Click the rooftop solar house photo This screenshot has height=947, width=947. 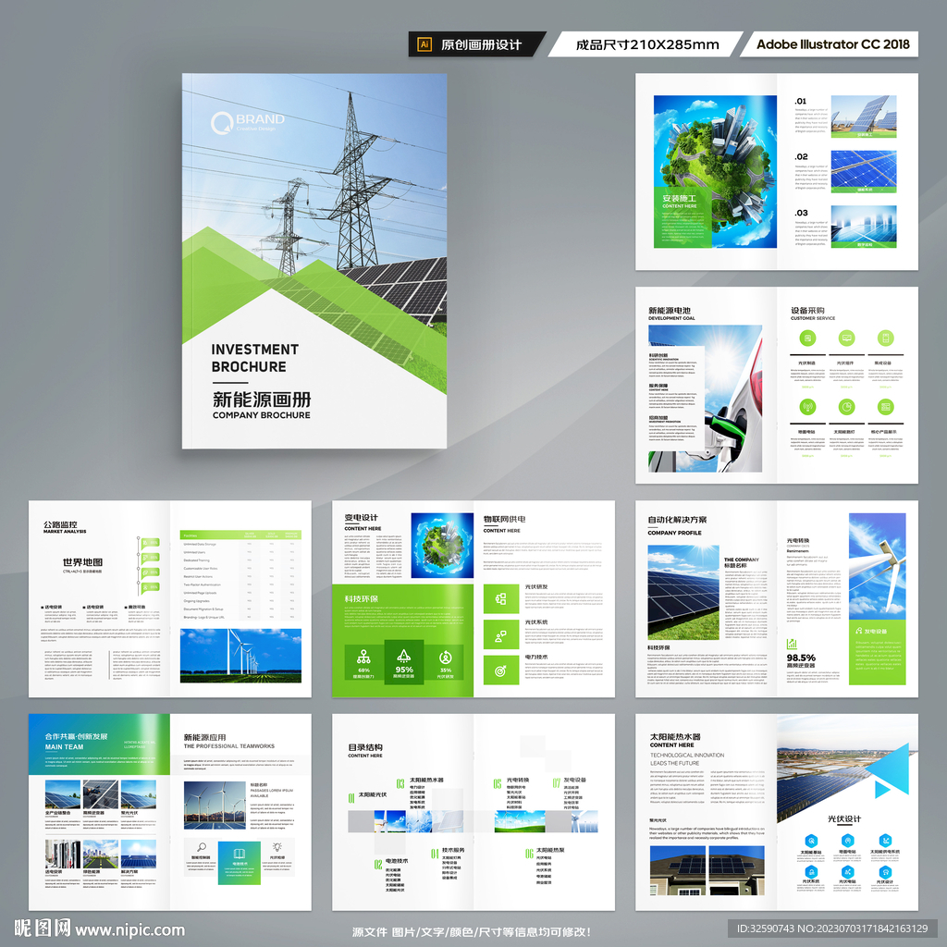coord(707,870)
